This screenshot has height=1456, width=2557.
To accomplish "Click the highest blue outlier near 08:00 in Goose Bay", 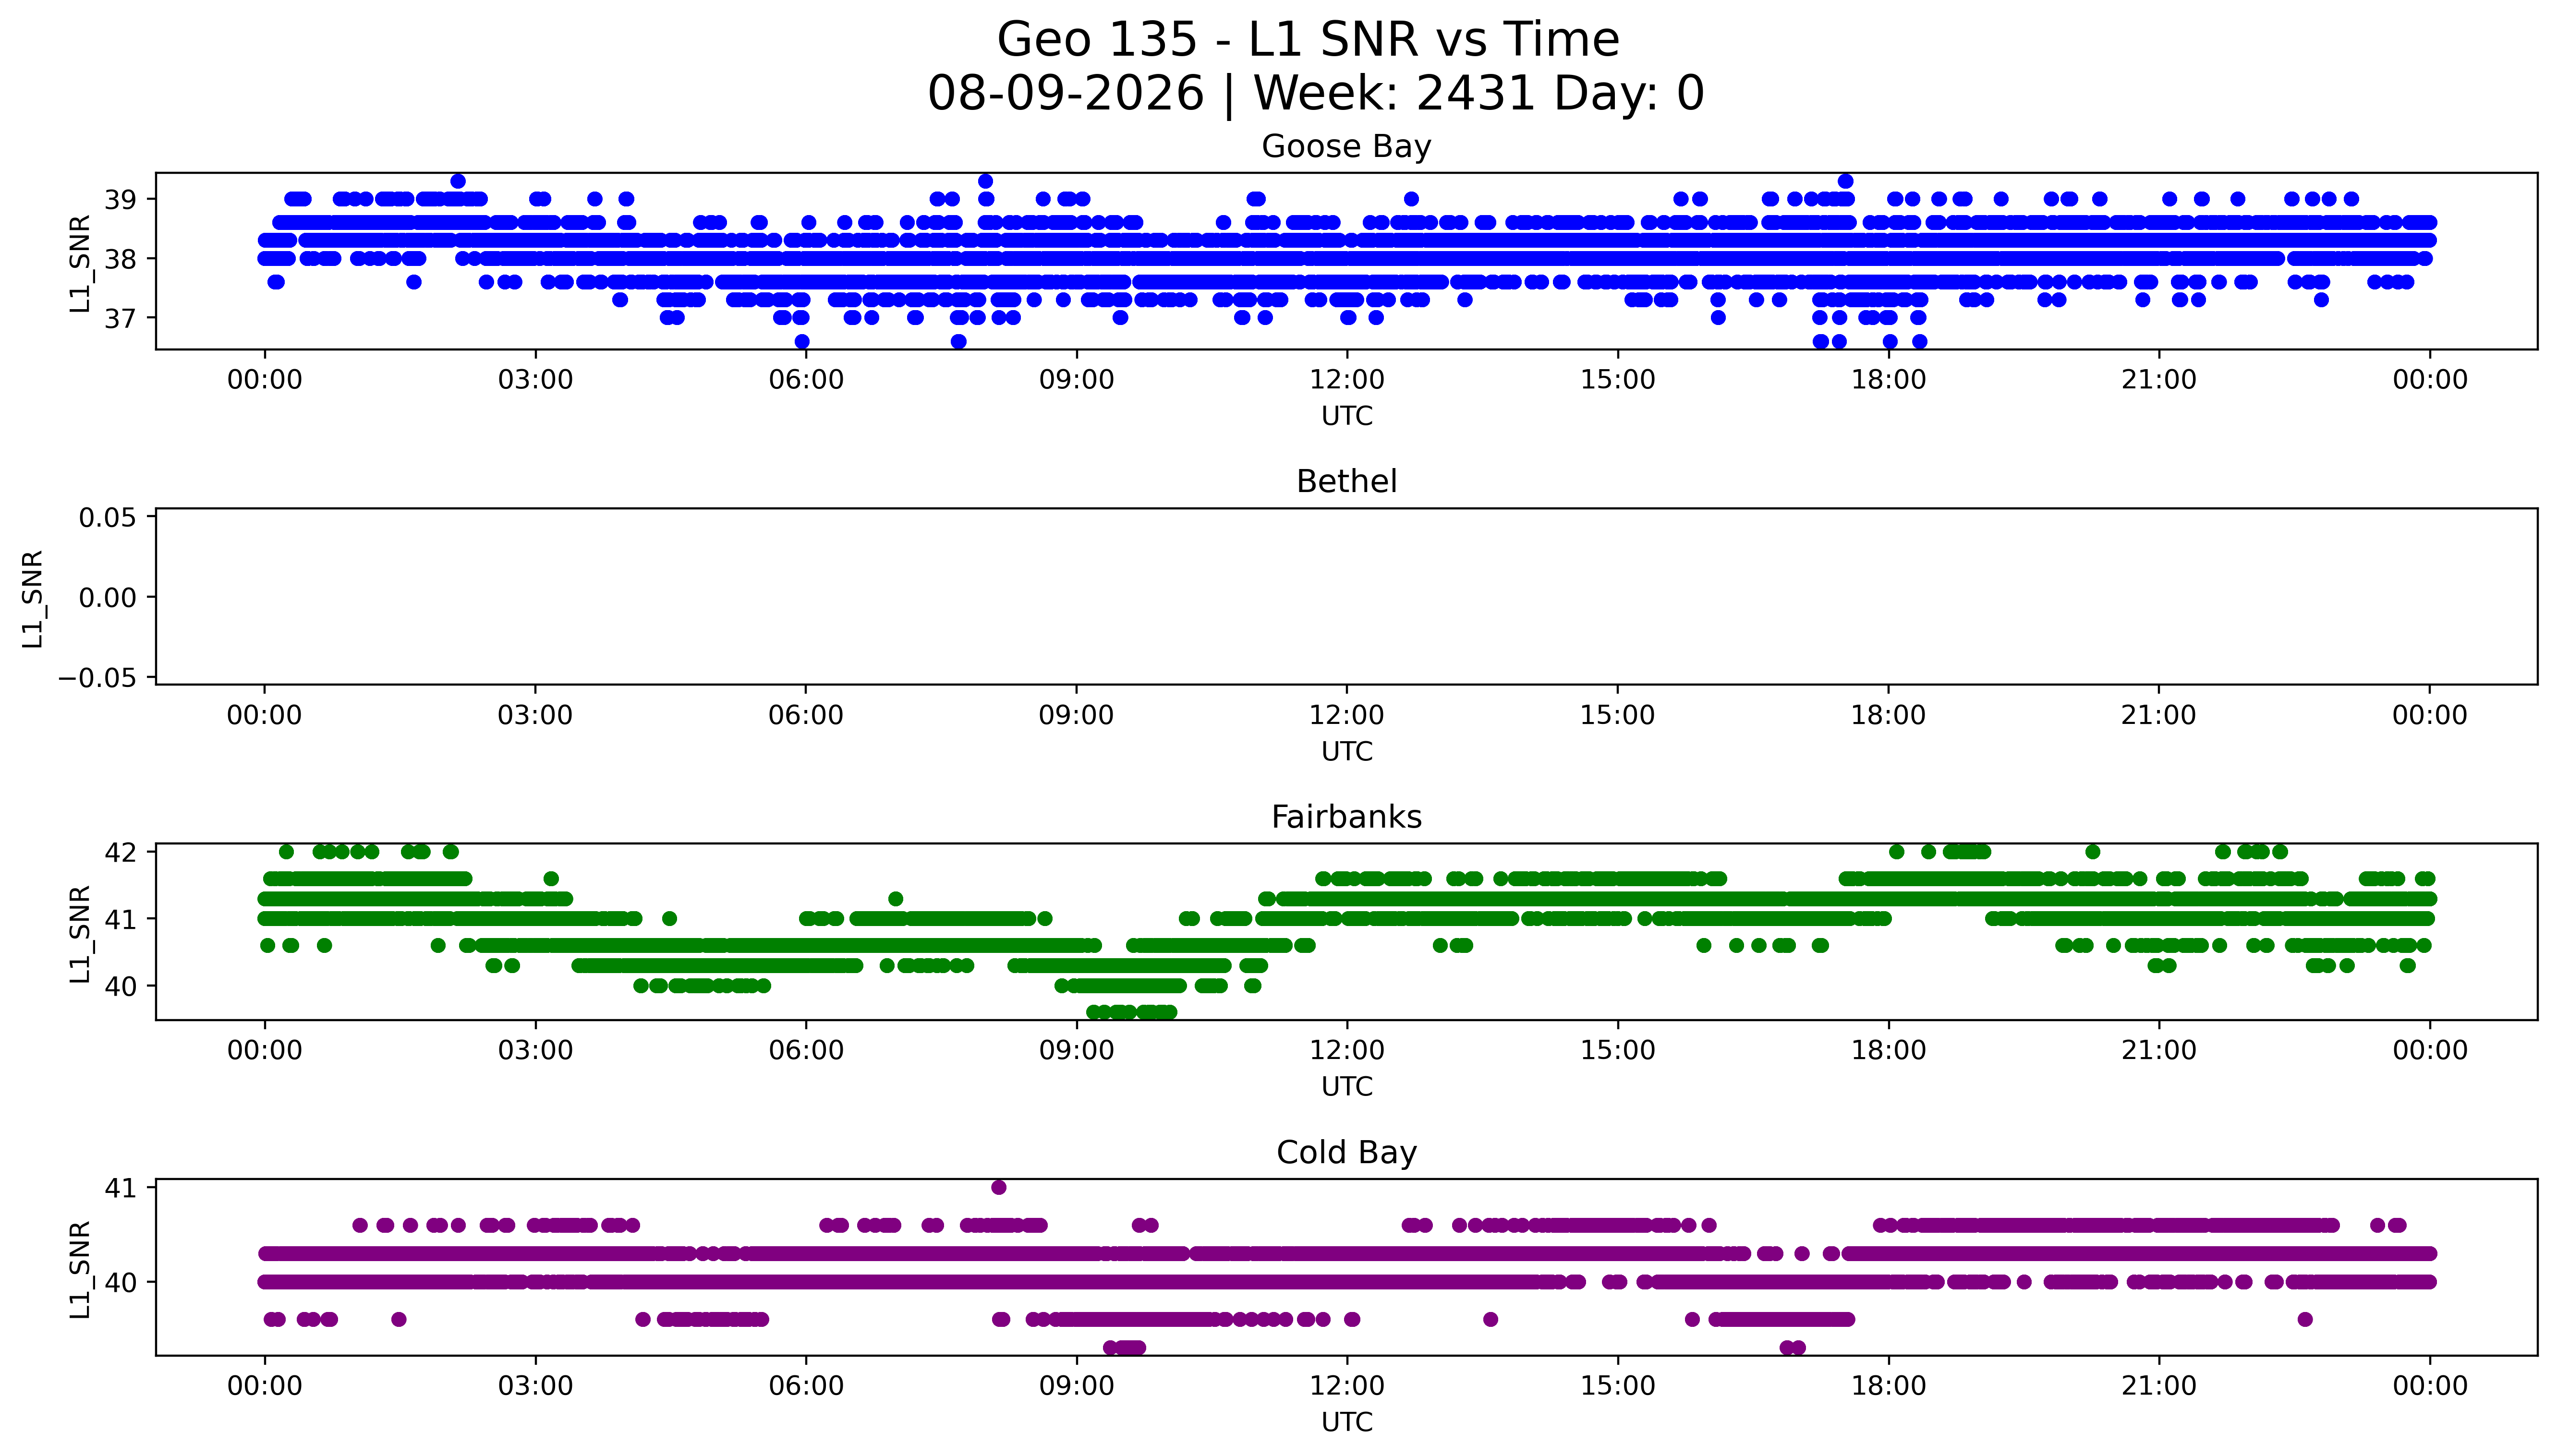I will (985, 181).
